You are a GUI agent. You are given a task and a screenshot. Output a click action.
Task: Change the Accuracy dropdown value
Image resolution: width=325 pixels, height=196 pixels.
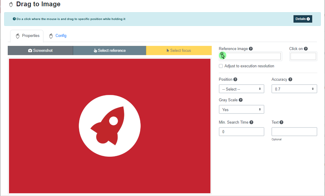coord(294,88)
